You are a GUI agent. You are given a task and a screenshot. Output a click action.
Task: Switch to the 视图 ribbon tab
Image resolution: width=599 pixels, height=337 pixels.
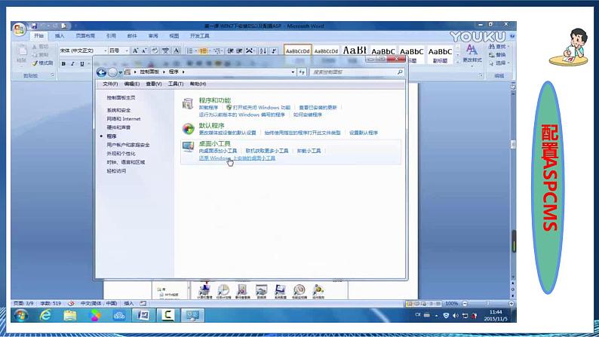[174, 36]
